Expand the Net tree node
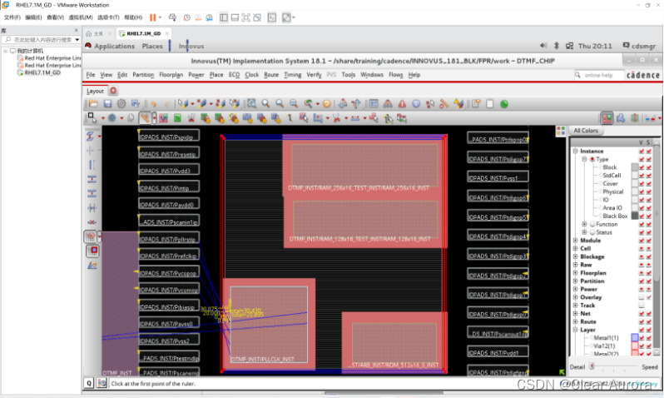This screenshot has height=398, width=664. point(576,314)
